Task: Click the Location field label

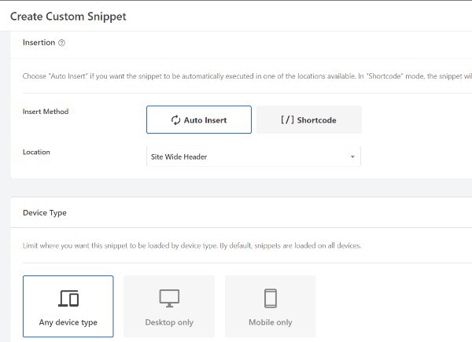Action: [36, 151]
